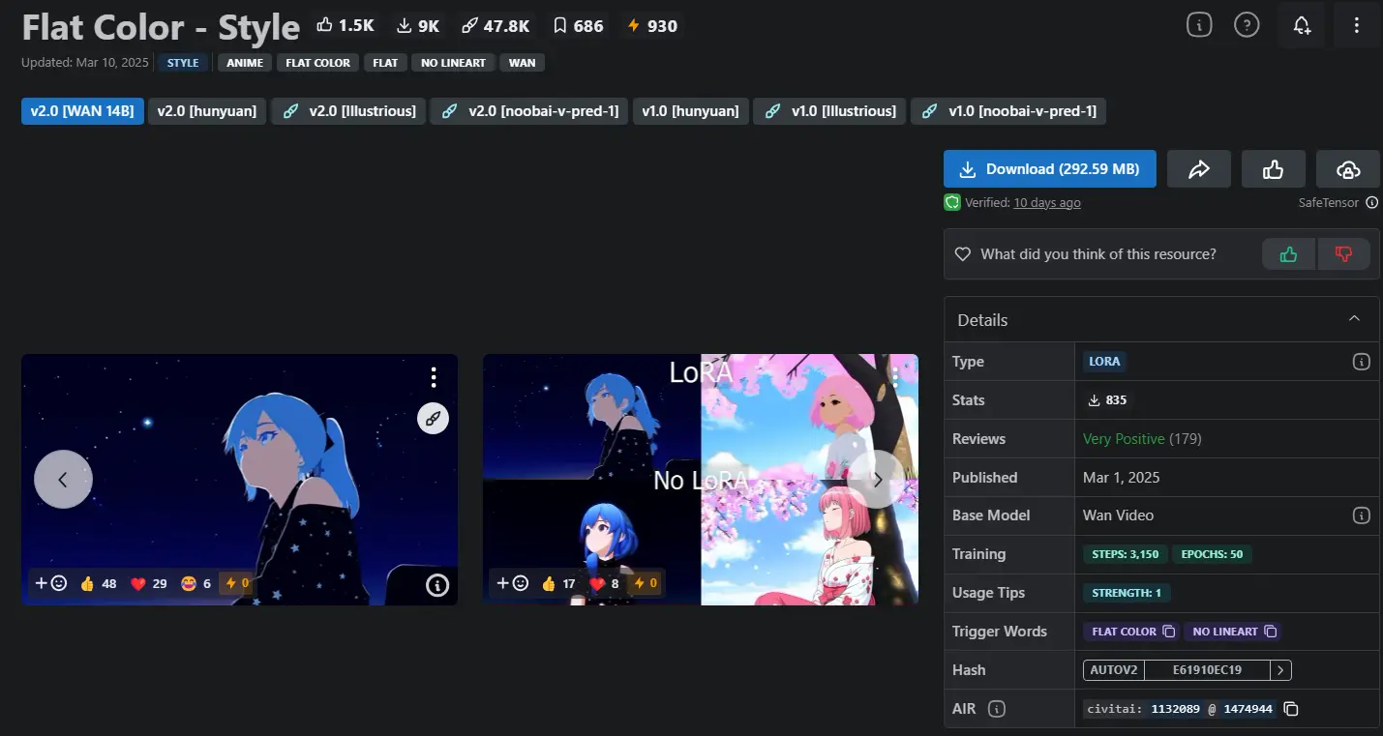1383x736 pixels.
Task: Click the share arrow icon button
Action: pyautogui.click(x=1198, y=169)
